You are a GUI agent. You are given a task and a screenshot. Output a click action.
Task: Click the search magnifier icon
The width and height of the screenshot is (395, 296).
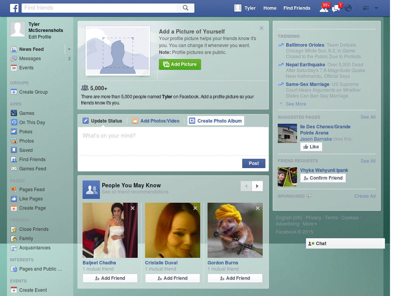[x=186, y=8]
